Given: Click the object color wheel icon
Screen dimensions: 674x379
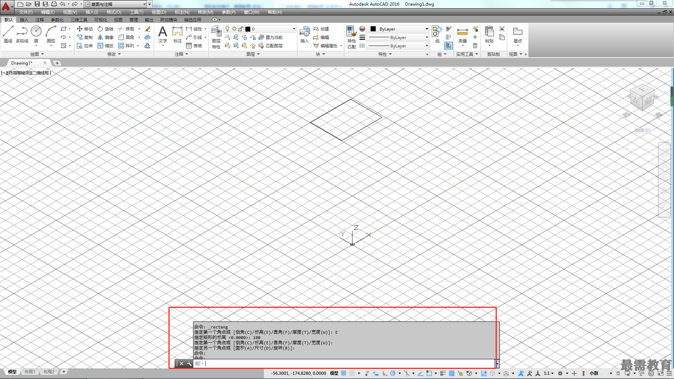Looking at the screenshot, I should [362, 29].
